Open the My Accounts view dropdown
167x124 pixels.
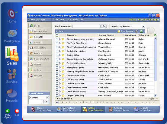click(143, 26)
